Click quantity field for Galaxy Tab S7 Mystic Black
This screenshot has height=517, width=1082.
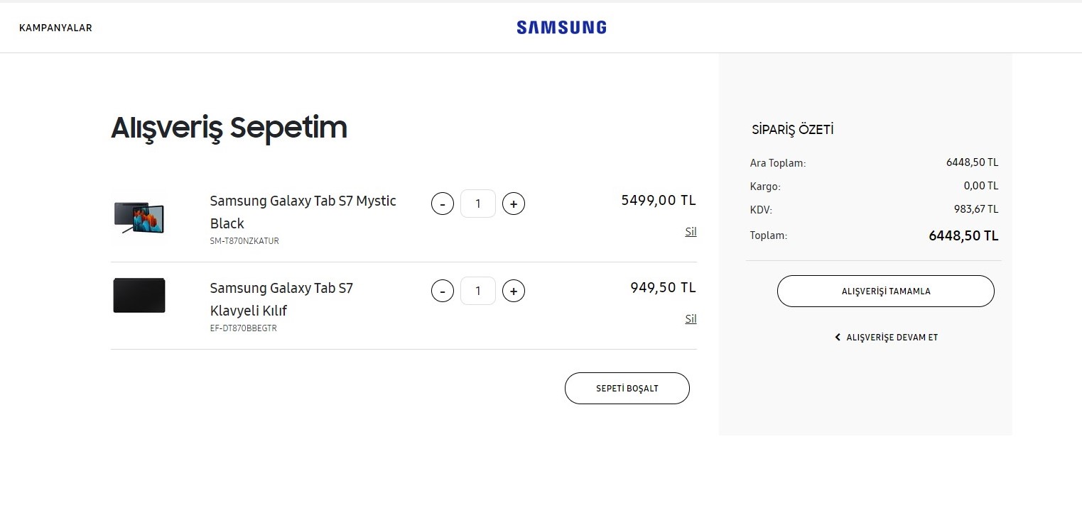[x=478, y=204]
